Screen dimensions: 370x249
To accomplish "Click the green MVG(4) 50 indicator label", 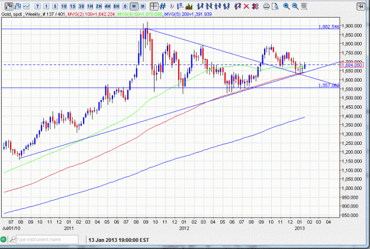I will click(x=140, y=14).
